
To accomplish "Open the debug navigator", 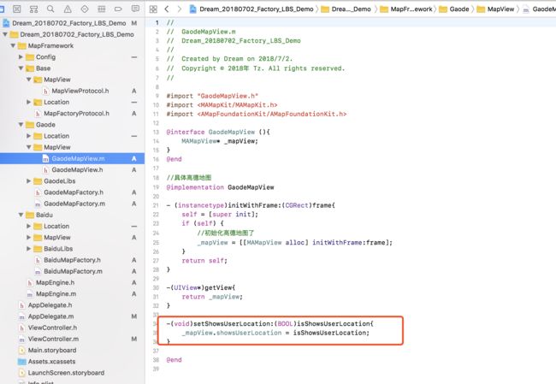I will click(x=102, y=9).
